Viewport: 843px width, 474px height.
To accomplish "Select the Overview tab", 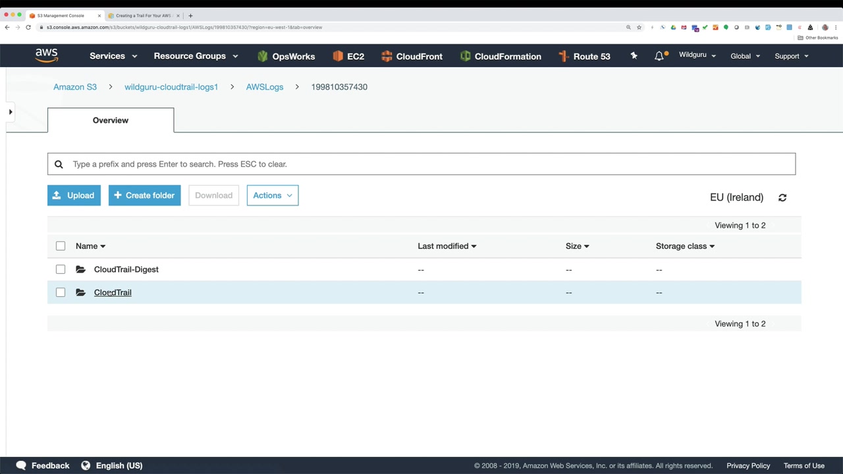I will [x=111, y=120].
